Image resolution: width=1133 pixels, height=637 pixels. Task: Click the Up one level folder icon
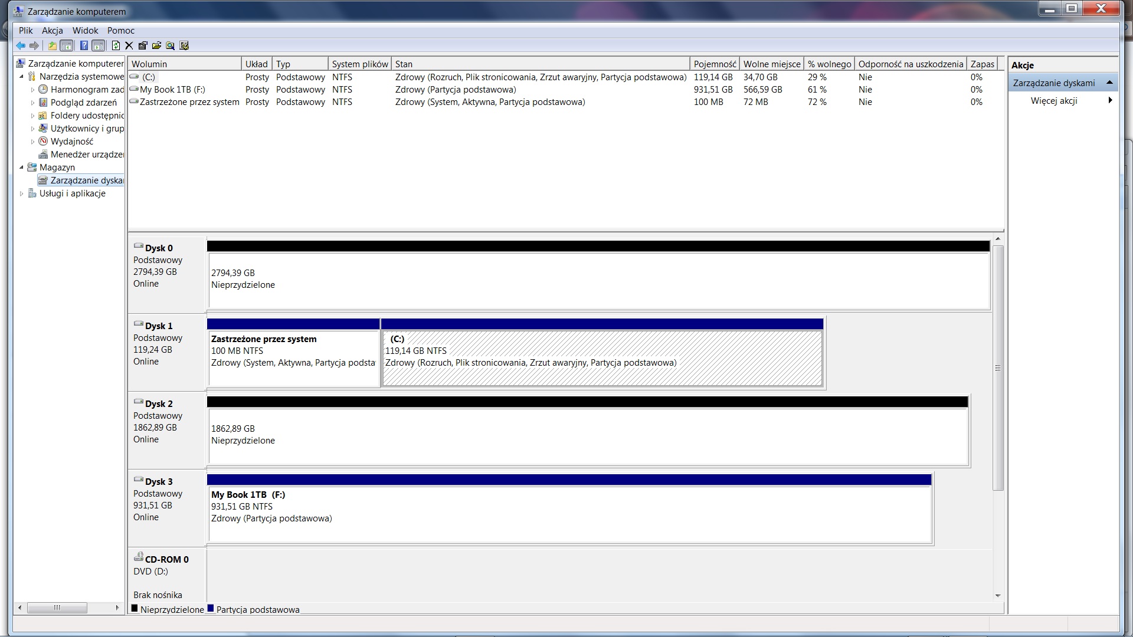(x=53, y=45)
